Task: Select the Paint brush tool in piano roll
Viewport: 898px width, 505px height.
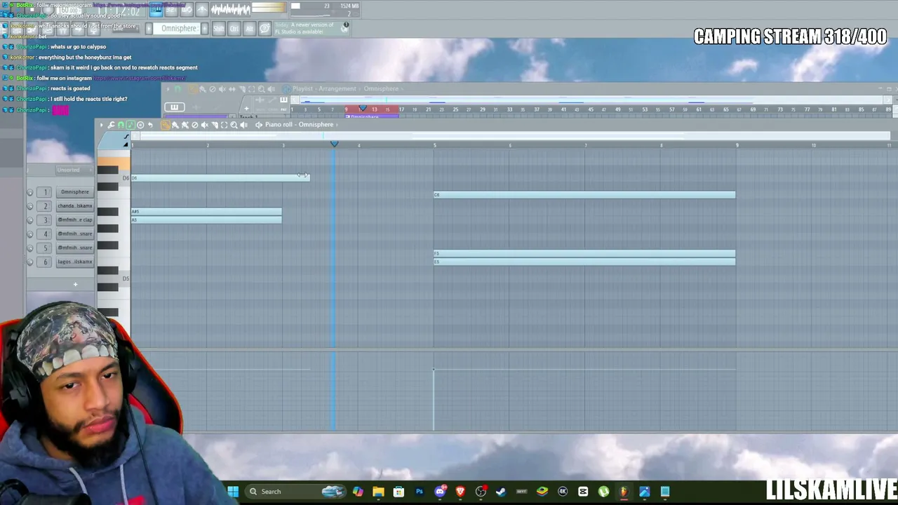Action: (x=175, y=125)
